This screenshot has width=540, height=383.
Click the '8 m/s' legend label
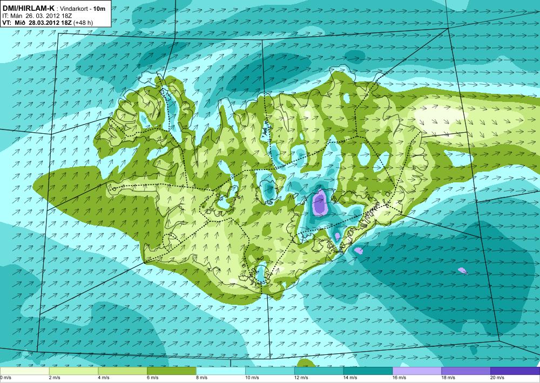pyautogui.click(x=202, y=378)
